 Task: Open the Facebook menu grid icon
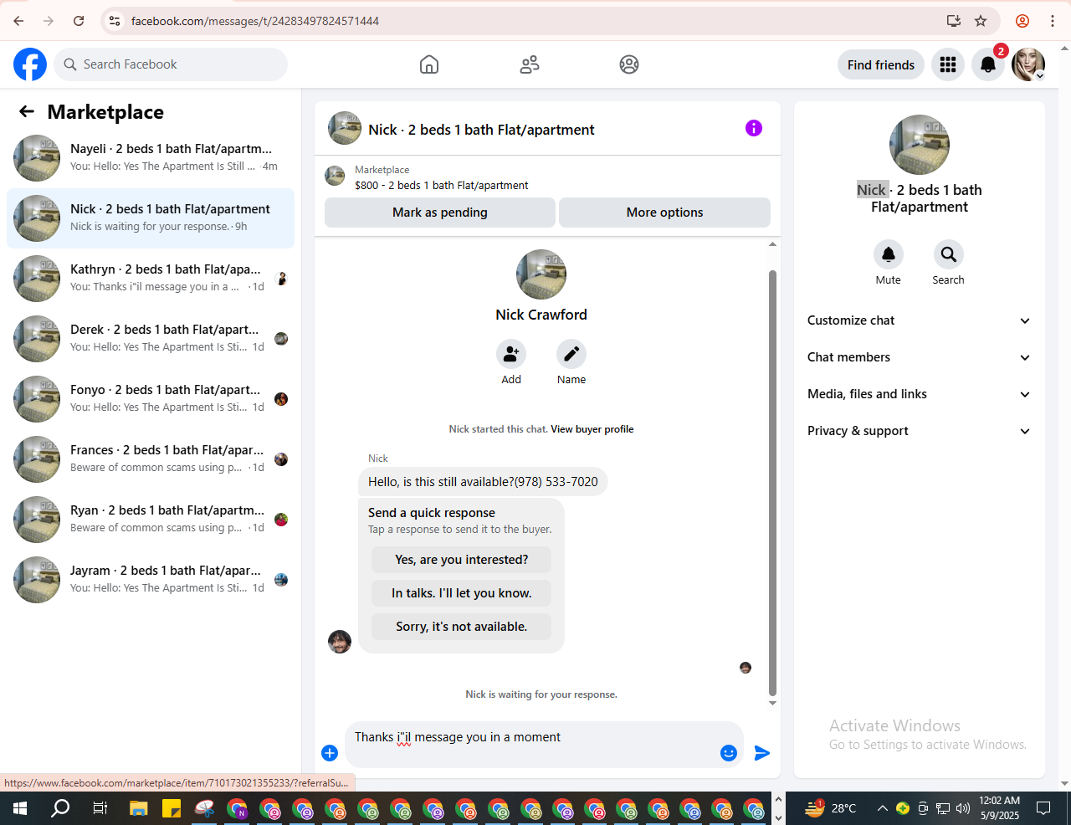pos(948,64)
